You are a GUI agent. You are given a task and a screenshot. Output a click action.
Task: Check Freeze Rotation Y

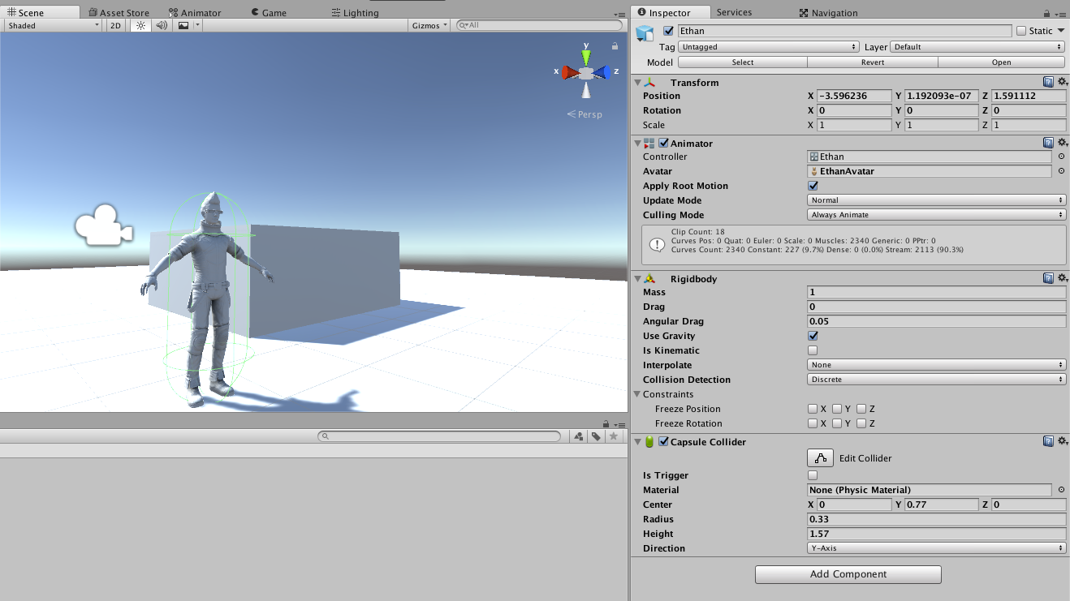tap(837, 423)
